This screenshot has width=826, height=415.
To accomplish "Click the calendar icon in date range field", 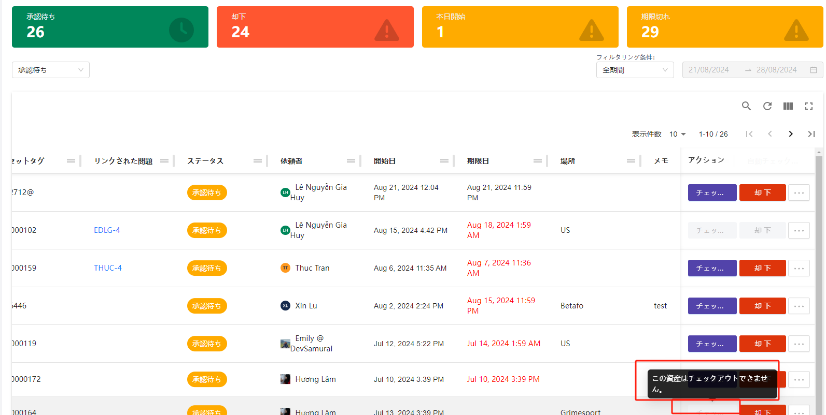I will 814,70.
